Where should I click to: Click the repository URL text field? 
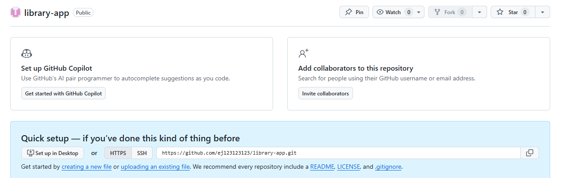(338, 153)
